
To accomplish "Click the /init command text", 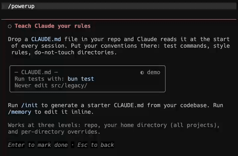I will (x=30, y=105).
